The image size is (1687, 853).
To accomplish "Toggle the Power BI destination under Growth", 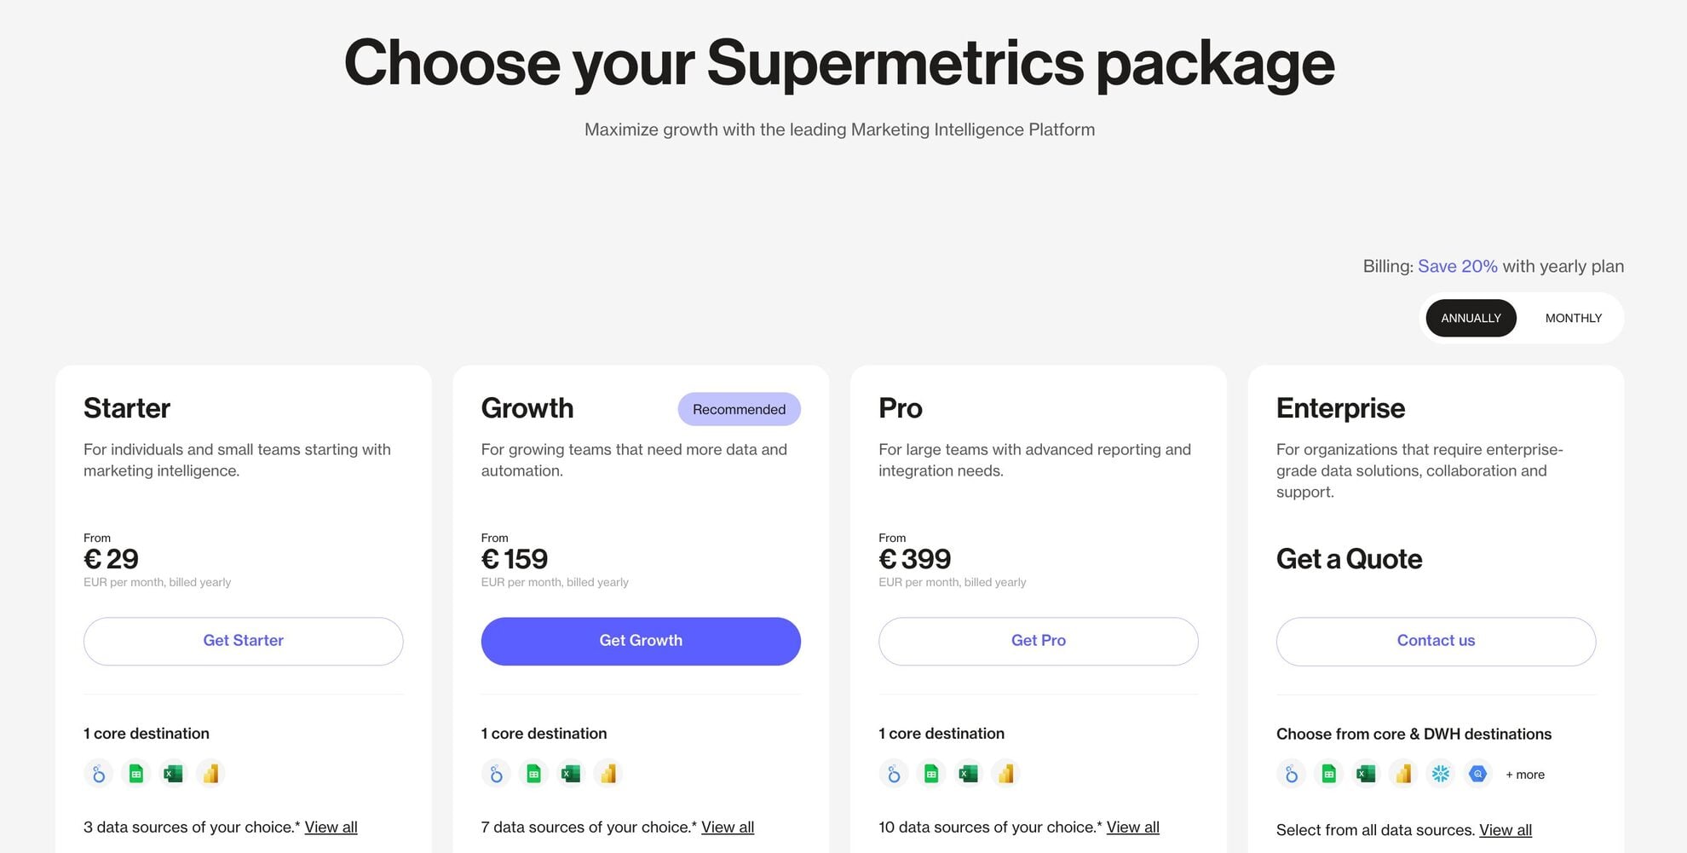I will tap(607, 773).
